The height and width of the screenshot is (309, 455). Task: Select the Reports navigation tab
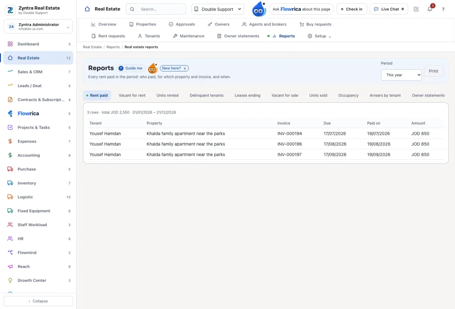coord(283,36)
